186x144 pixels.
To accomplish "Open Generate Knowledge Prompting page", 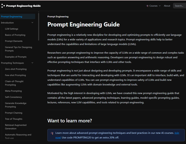I will coord(16,105).
